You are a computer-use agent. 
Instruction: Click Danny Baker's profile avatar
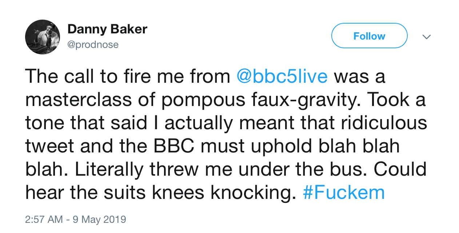click(43, 37)
